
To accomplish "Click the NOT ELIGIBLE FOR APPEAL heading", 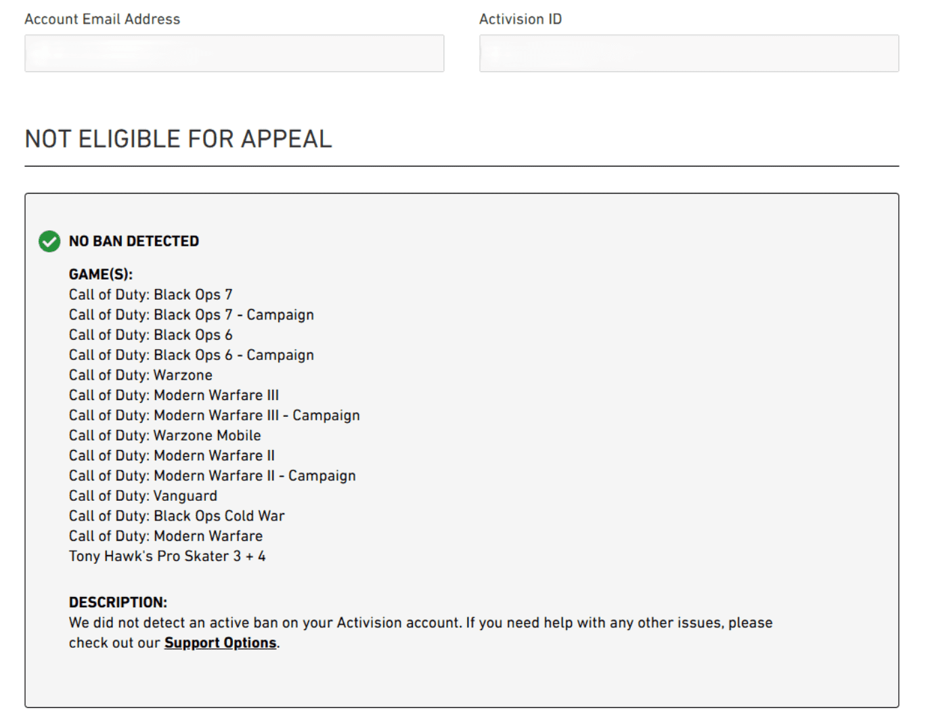I will click(178, 139).
